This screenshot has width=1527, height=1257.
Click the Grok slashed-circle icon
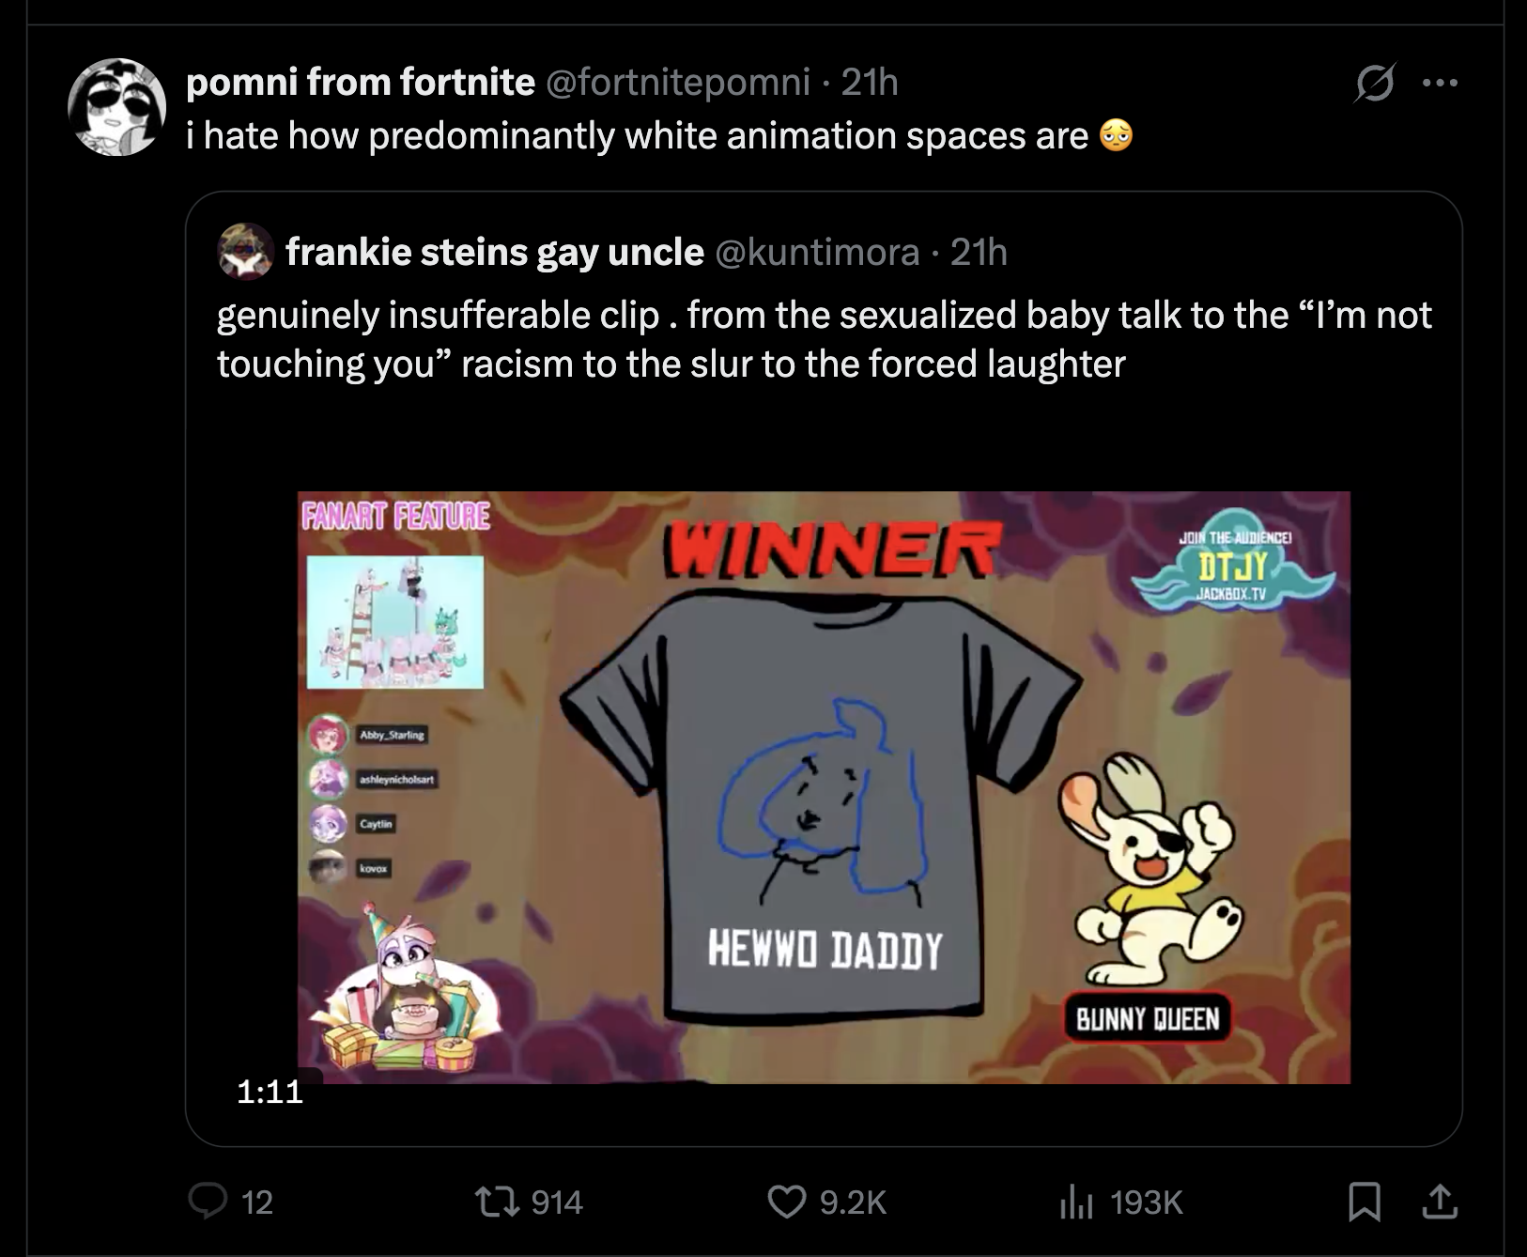1375,85
